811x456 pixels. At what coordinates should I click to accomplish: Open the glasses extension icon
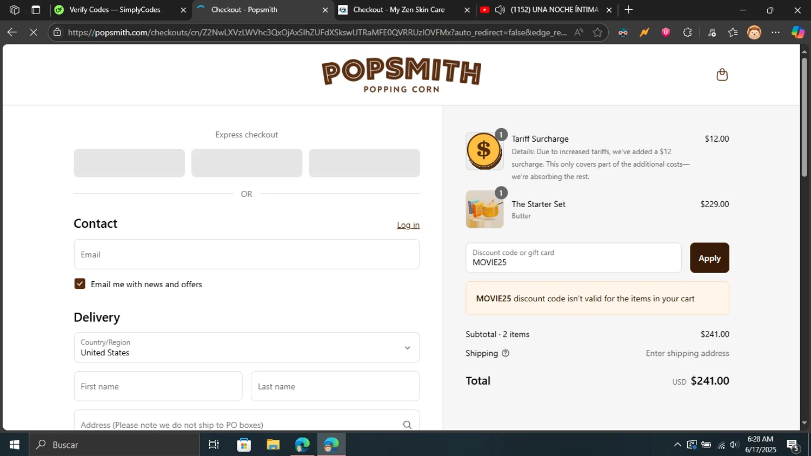coord(623,32)
